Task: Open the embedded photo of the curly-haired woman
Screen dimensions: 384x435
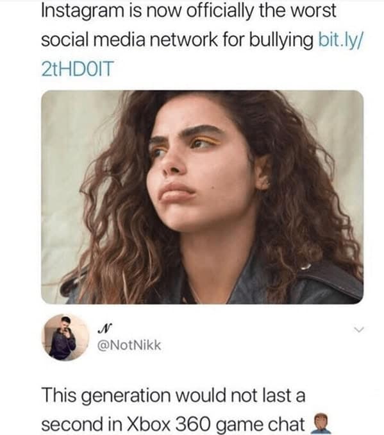Action: (x=202, y=197)
